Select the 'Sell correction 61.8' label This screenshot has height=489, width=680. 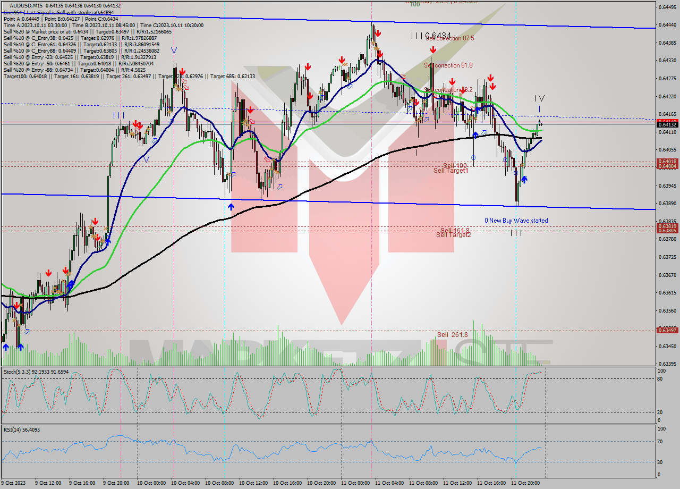(448, 65)
